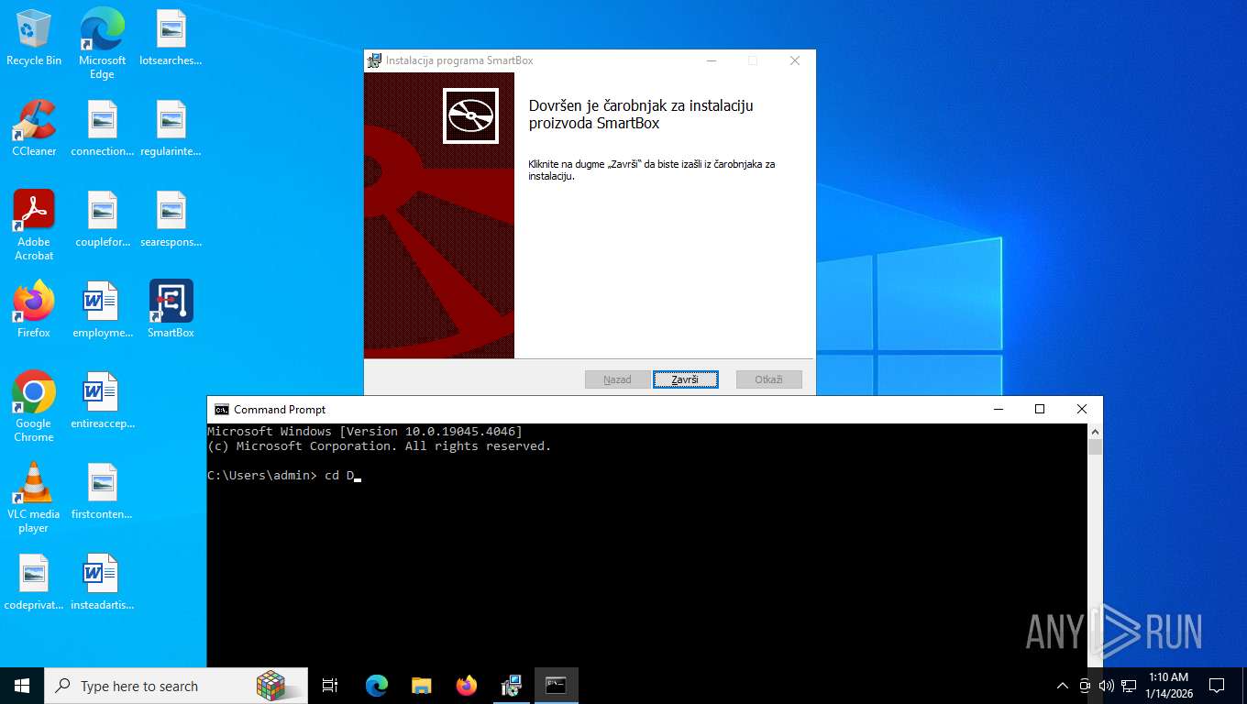Image resolution: width=1247 pixels, height=704 pixels.
Task: Open the Recycle Bin desktop icon
Action: 34,38
